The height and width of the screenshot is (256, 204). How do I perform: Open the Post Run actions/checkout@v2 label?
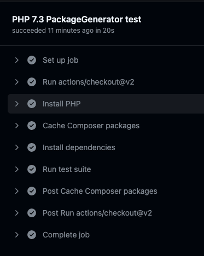point(97,213)
